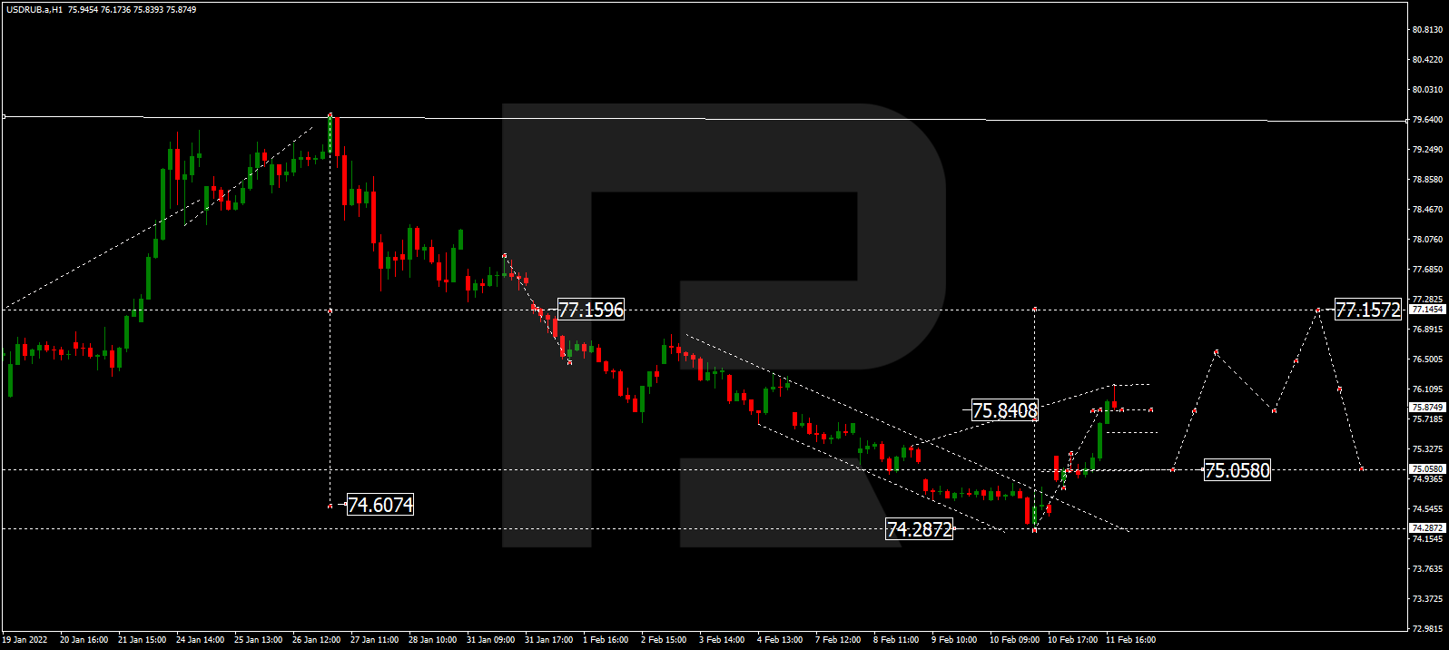Viewport: 1449px width, 650px height.
Task: Click the 7 Feb 12:00 time label
Action: pos(838,640)
